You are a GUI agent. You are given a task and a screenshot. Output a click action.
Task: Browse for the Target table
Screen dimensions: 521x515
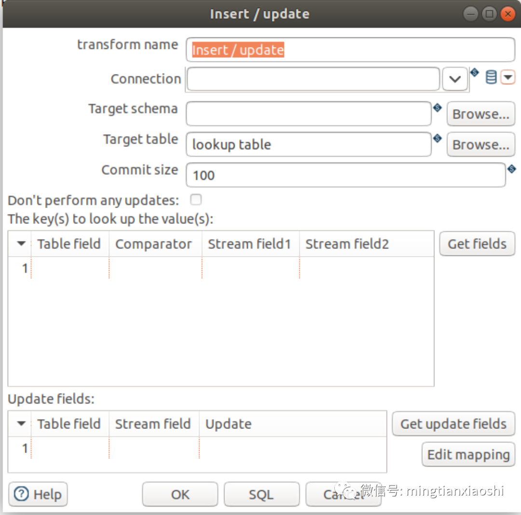pyautogui.click(x=480, y=145)
